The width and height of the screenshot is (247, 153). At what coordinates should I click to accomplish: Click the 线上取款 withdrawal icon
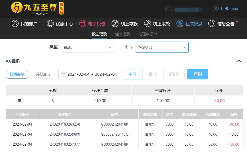(148, 23)
